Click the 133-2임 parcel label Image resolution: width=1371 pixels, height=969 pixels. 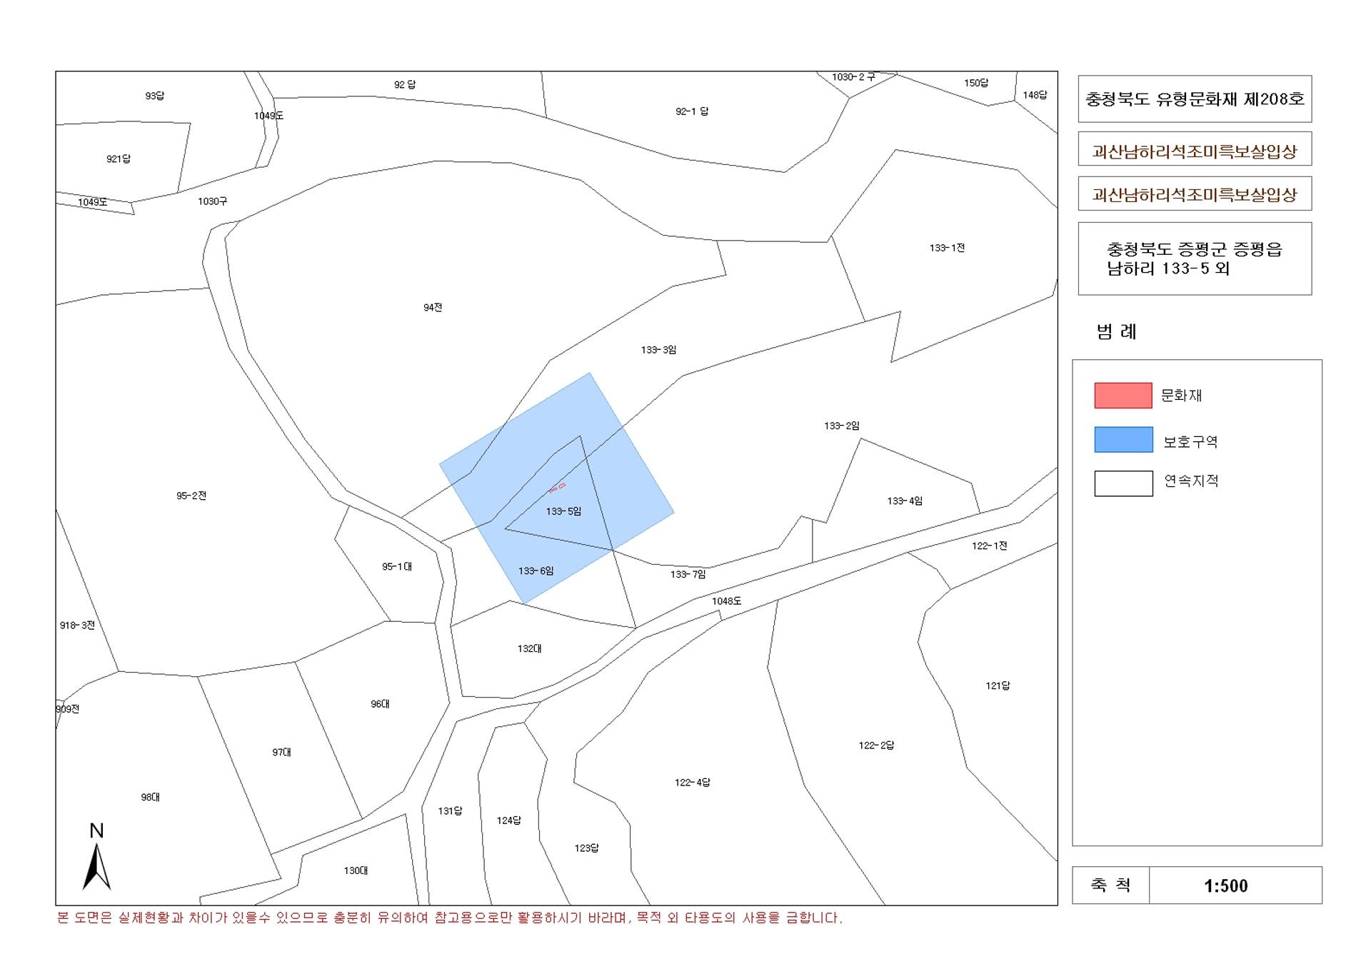pyautogui.click(x=841, y=426)
